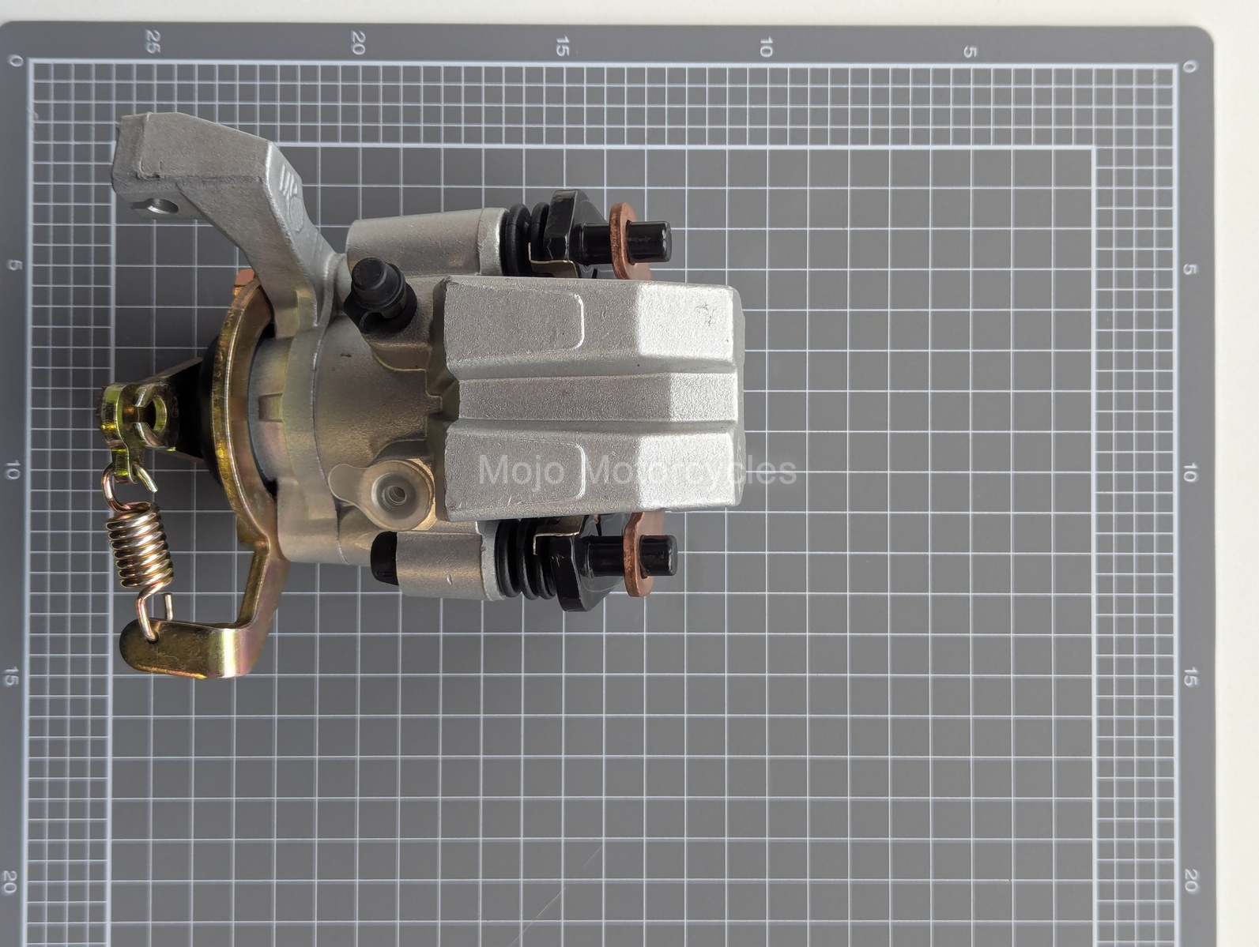Click the number 15 on right ruler
1259x947 pixels.
[1190, 677]
